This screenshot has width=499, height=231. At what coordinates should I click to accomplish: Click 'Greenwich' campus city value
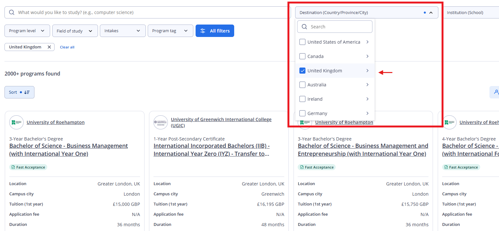pyautogui.click(x=273, y=194)
